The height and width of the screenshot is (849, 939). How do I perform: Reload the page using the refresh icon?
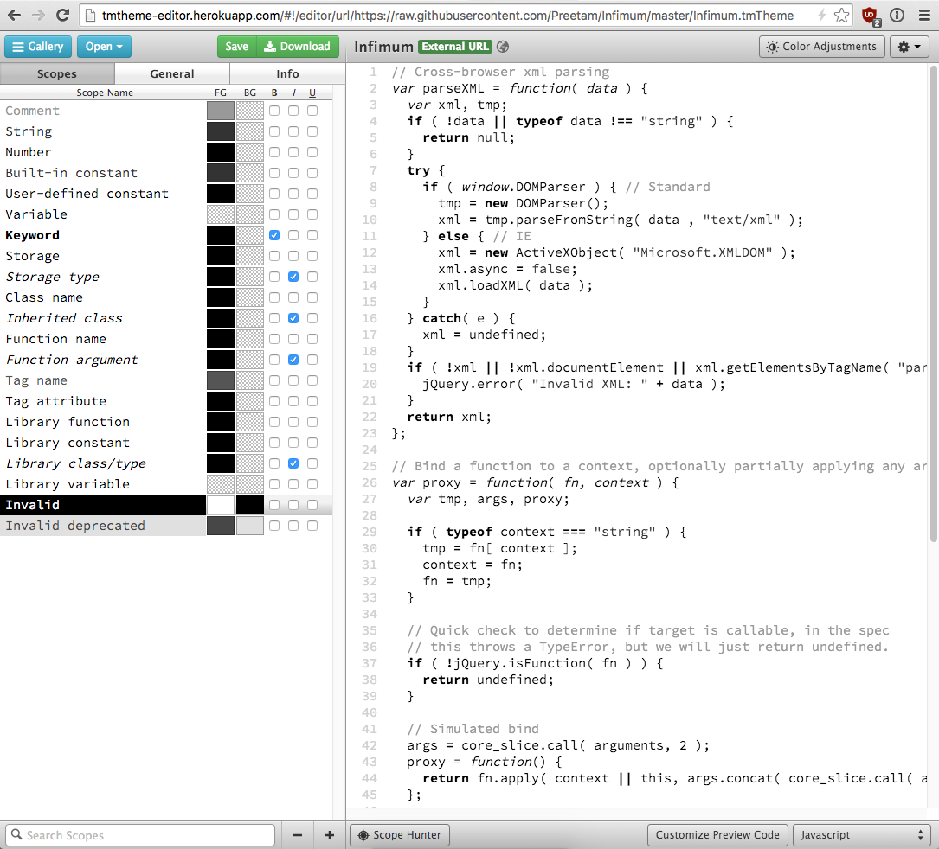pyautogui.click(x=62, y=15)
